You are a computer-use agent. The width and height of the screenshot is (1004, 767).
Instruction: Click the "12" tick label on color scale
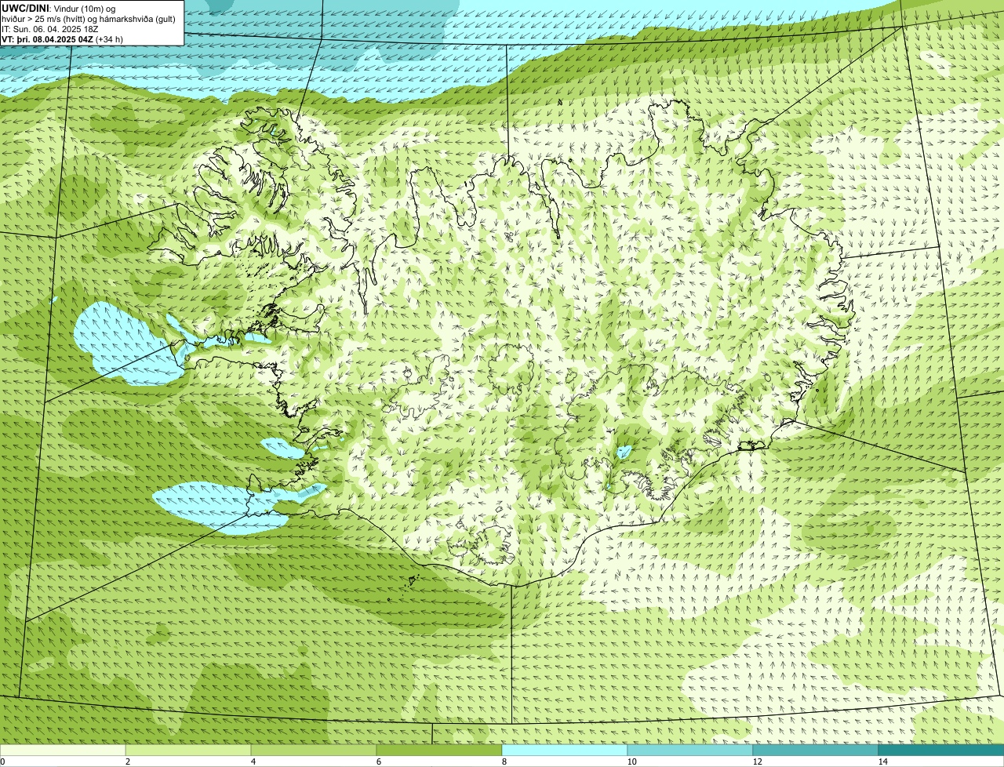pyautogui.click(x=757, y=762)
